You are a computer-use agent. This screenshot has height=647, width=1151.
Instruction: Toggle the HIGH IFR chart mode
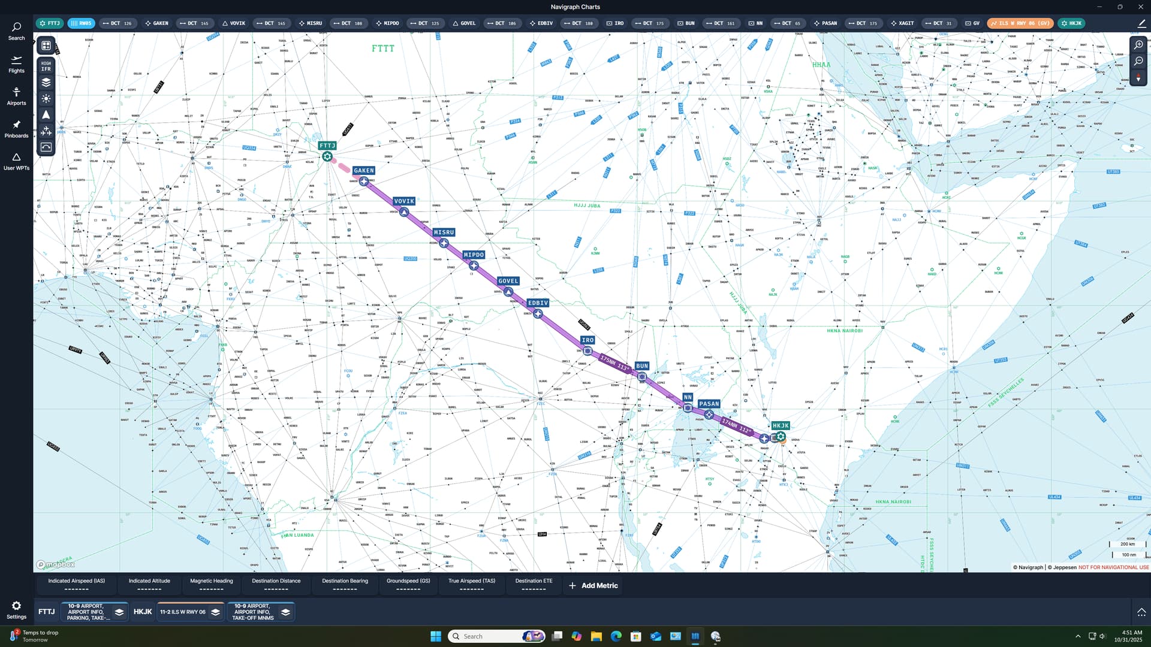coord(46,66)
